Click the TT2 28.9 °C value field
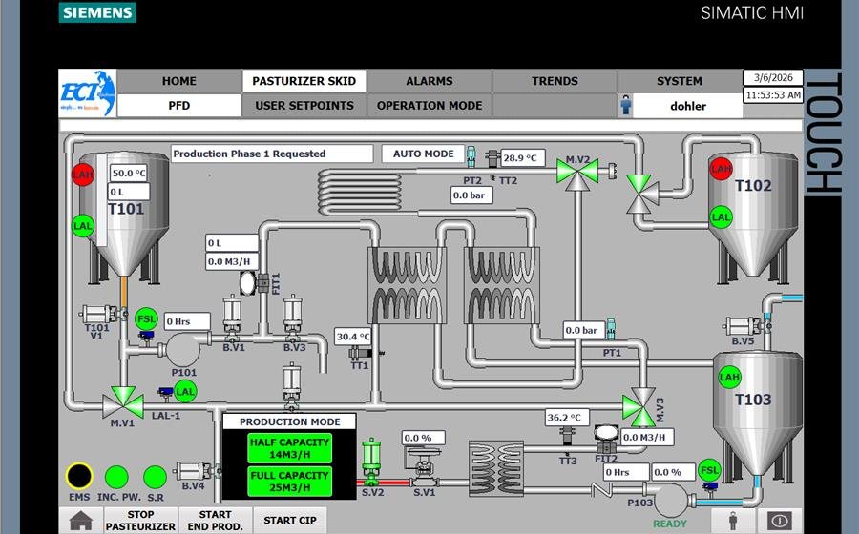This screenshot has width=859, height=534. (522, 157)
